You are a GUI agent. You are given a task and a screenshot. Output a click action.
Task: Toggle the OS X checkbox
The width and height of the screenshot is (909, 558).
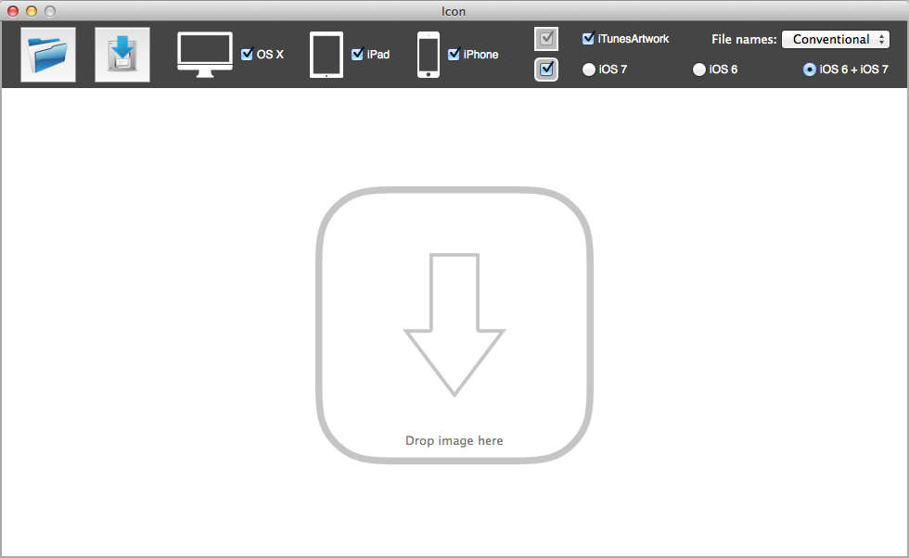[247, 54]
